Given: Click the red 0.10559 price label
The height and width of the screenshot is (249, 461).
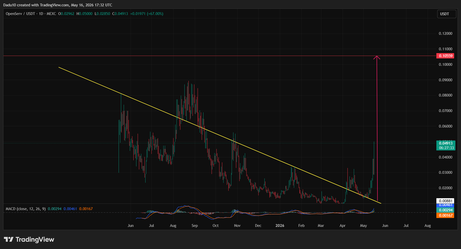Looking at the screenshot, I should tap(446, 56).
